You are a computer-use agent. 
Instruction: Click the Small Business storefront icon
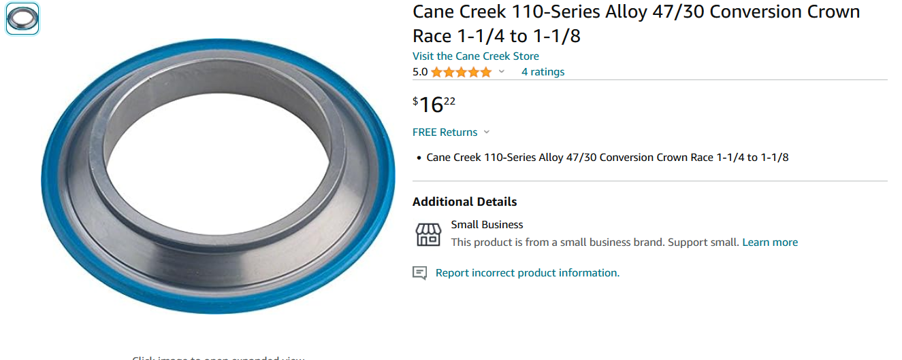428,234
